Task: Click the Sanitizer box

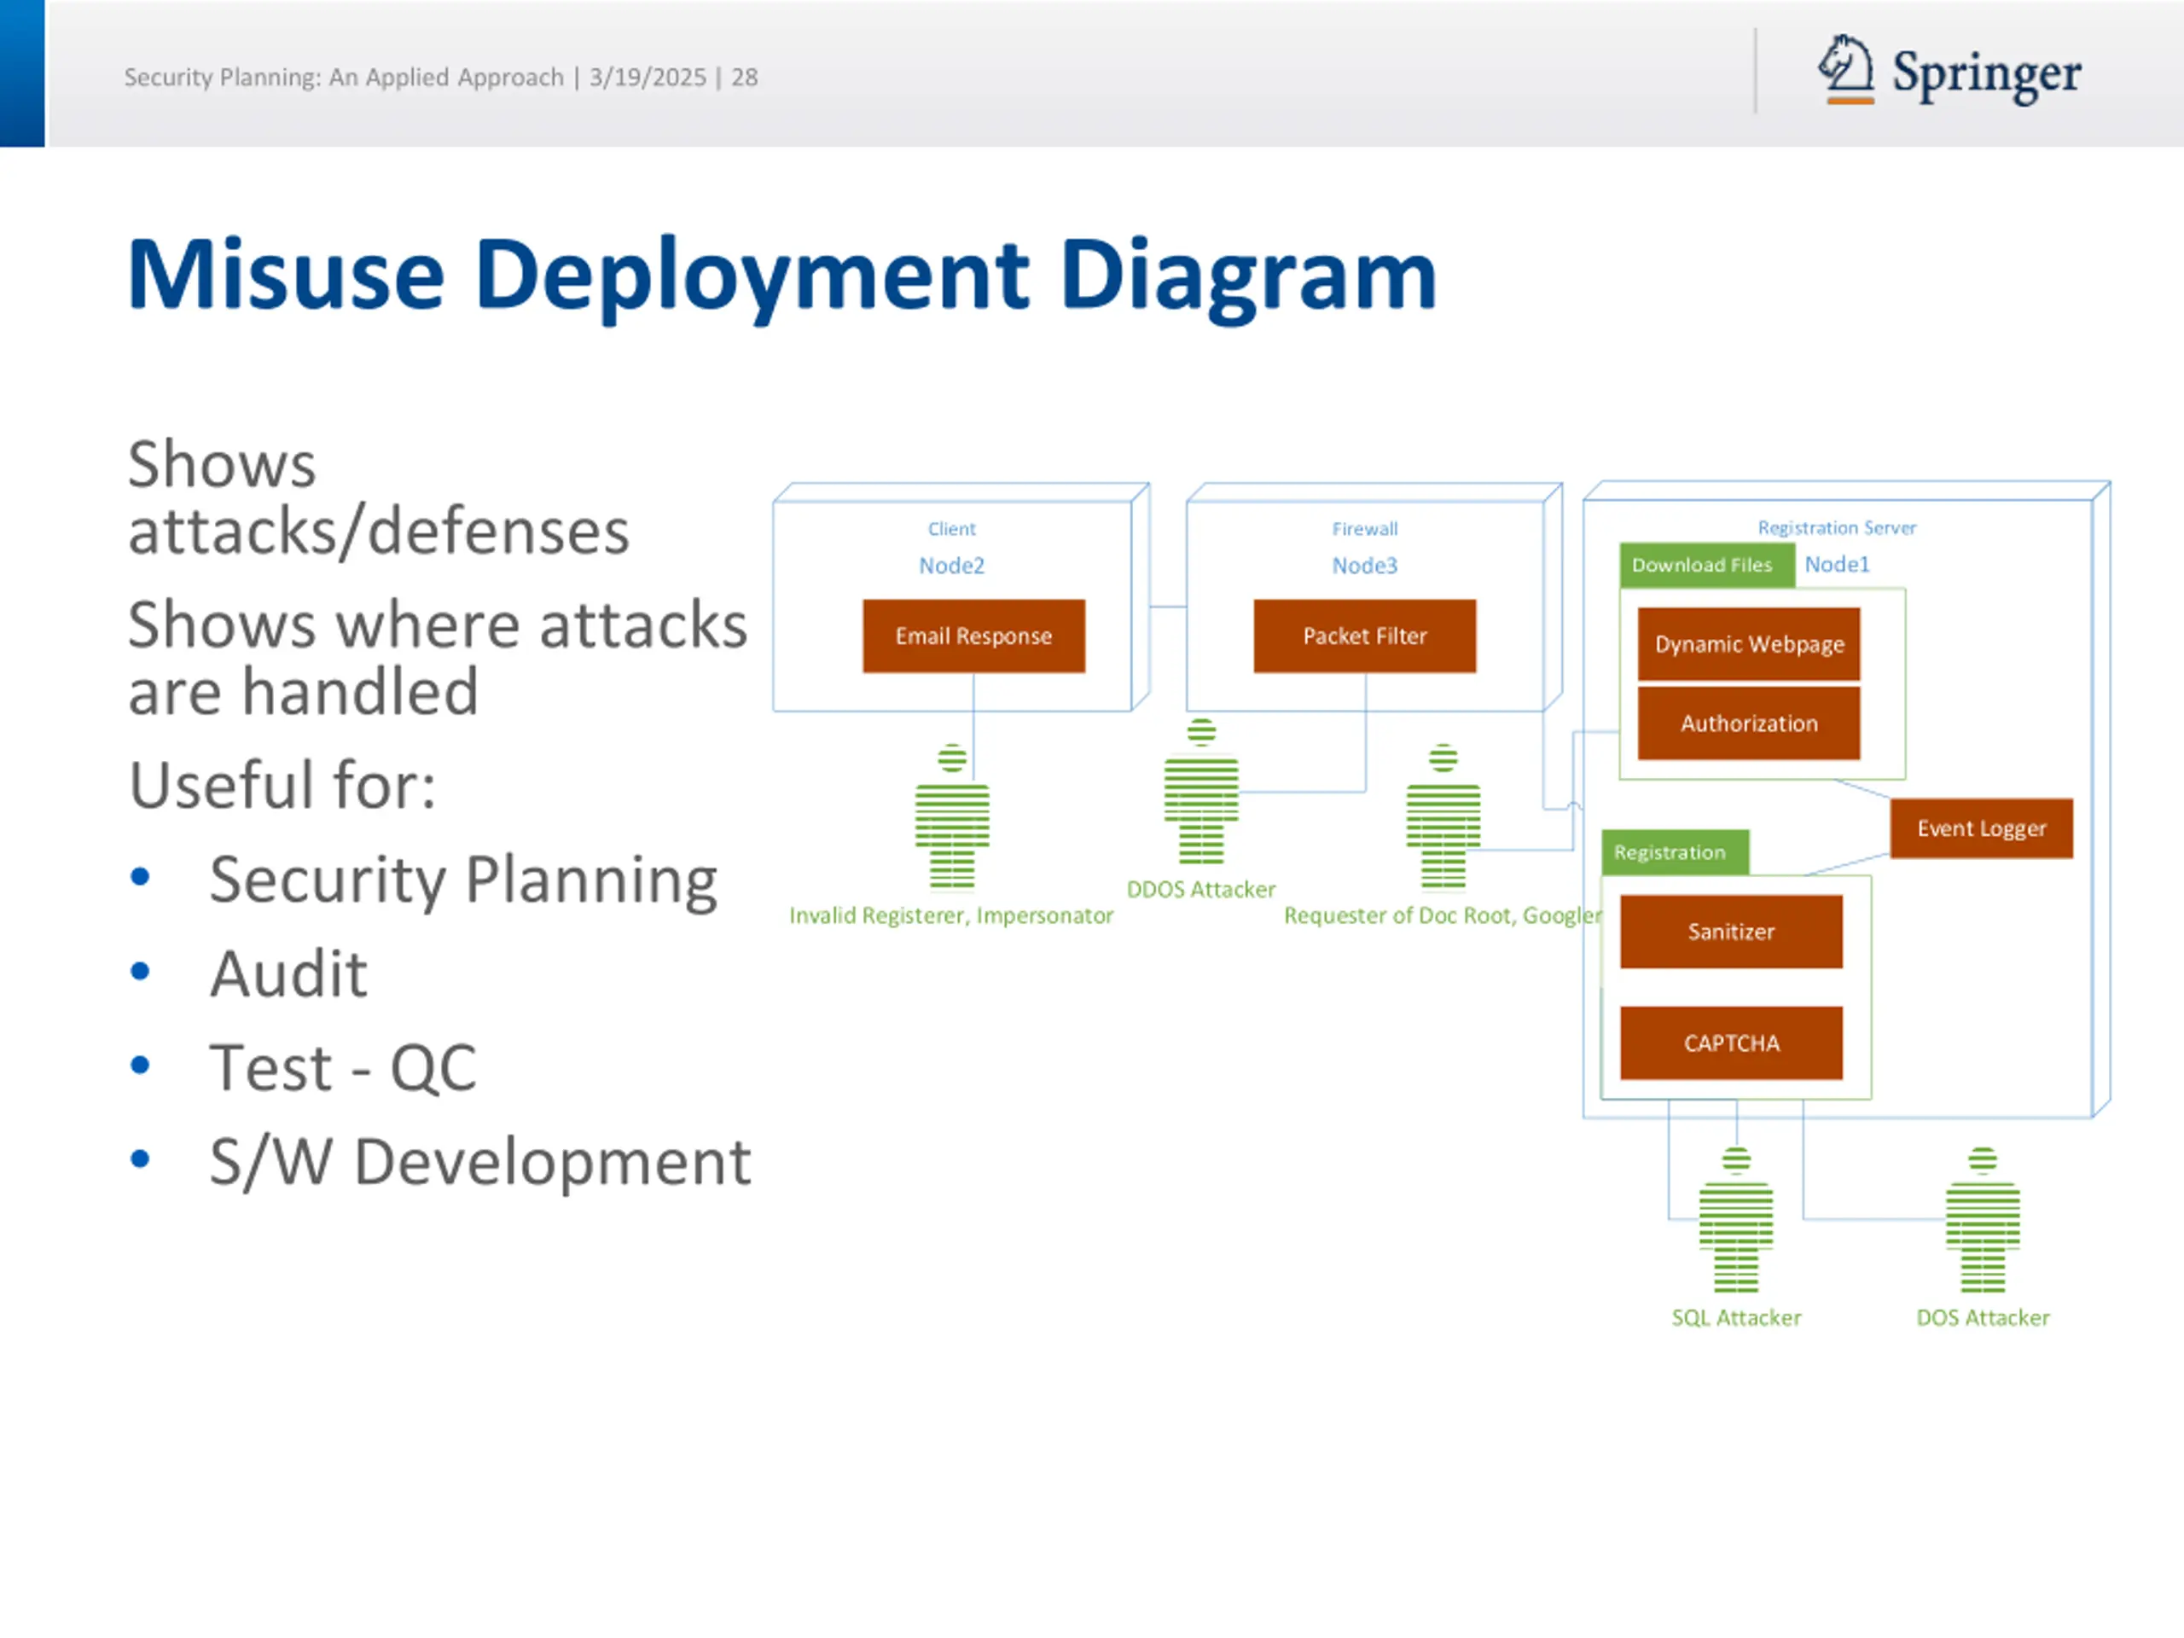Action: pos(1731,931)
